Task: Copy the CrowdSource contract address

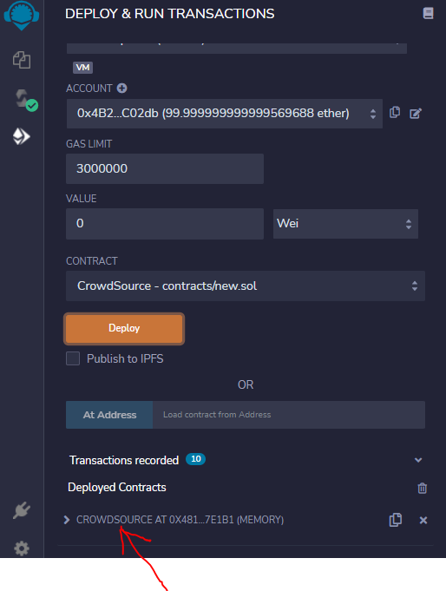Action: pyautogui.click(x=395, y=520)
